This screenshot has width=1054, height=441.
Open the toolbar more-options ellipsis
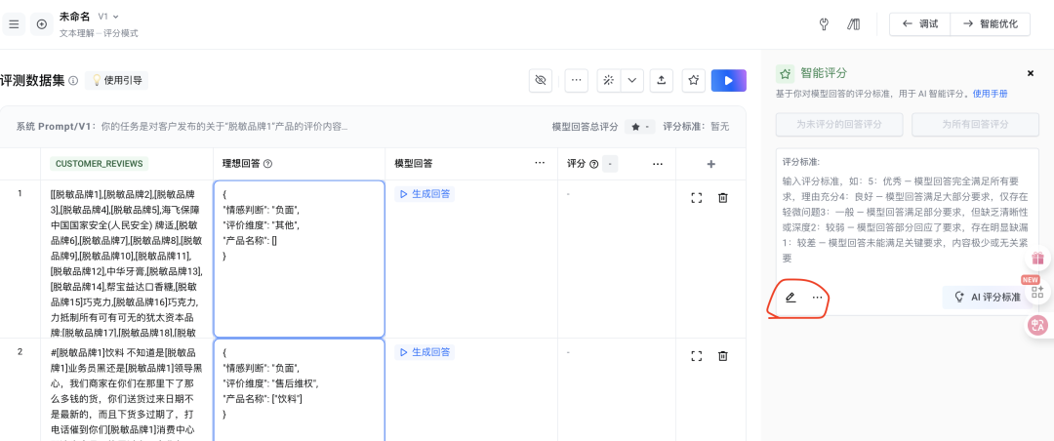click(576, 81)
